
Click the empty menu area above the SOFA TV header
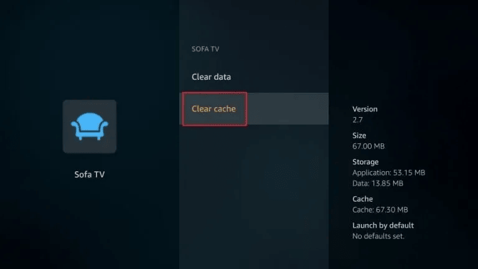(x=254, y=22)
